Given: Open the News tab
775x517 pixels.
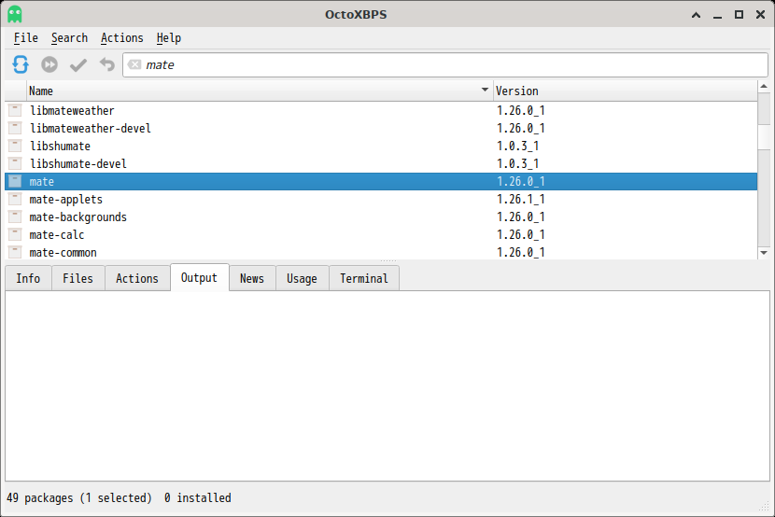Looking at the screenshot, I should [252, 278].
